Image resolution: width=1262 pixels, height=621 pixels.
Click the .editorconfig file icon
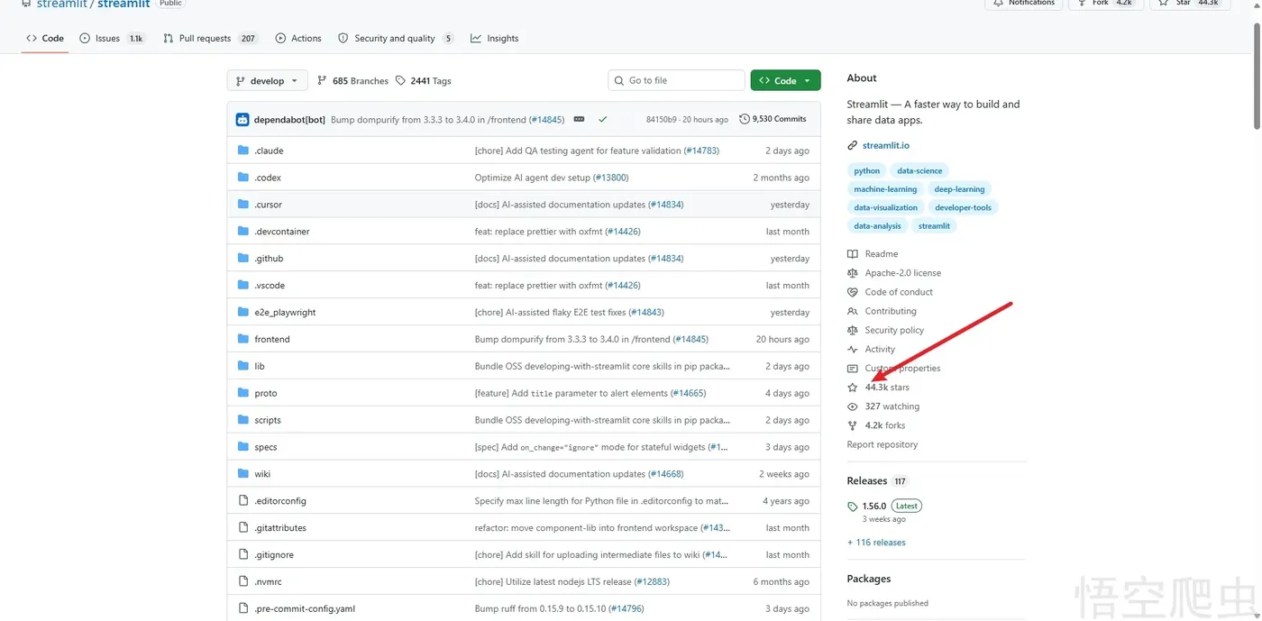242,501
